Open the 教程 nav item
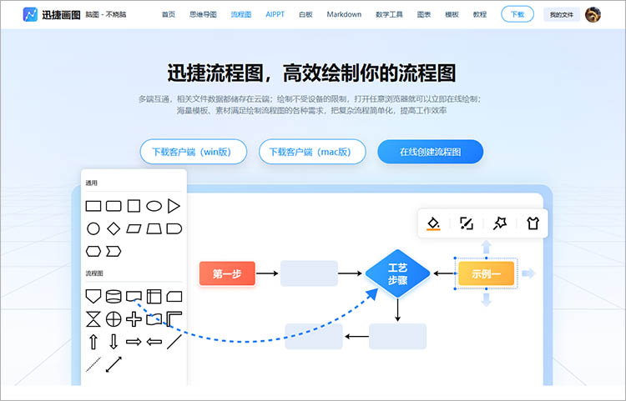This screenshot has width=626, height=401. (x=480, y=14)
